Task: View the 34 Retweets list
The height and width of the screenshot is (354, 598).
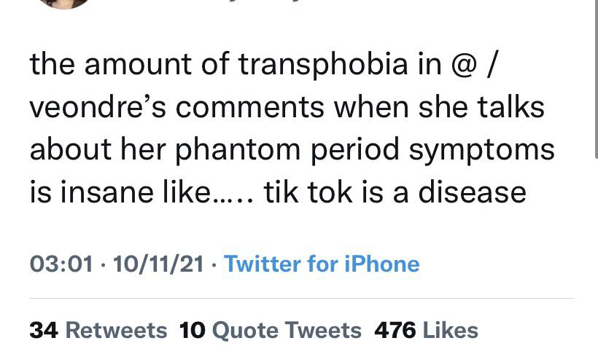Action: click(x=98, y=330)
